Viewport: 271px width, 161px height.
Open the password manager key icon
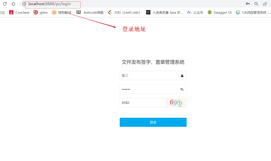248,4
